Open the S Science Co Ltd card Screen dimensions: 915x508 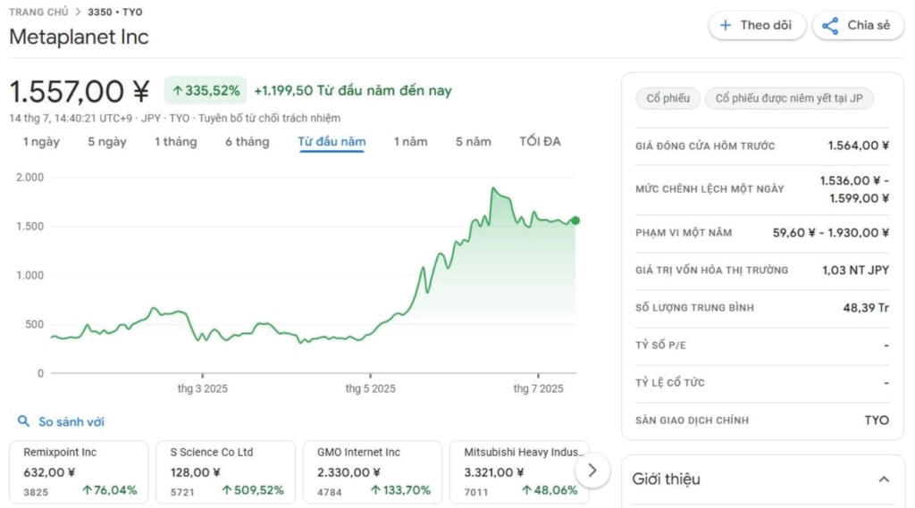(226, 471)
